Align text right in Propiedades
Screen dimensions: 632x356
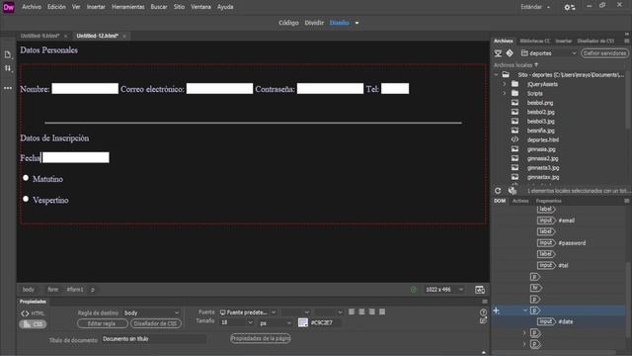point(371,311)
